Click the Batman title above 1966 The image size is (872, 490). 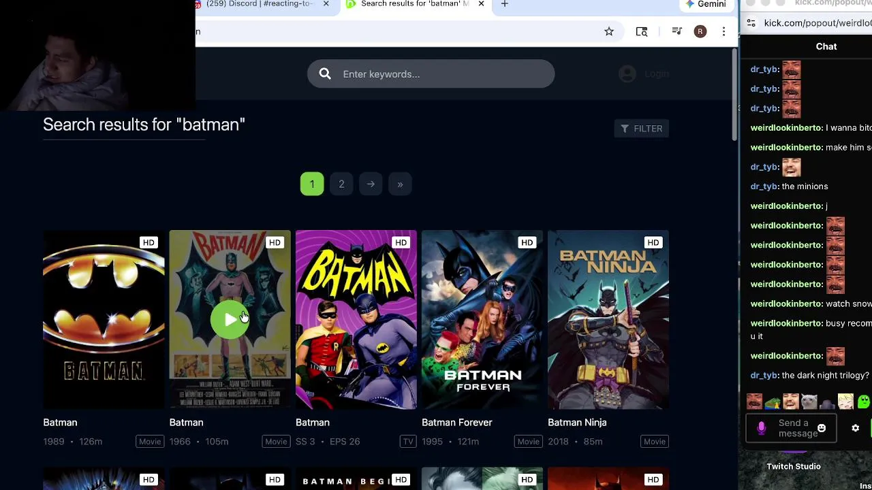pyautogui.click(x=186, y=423)
